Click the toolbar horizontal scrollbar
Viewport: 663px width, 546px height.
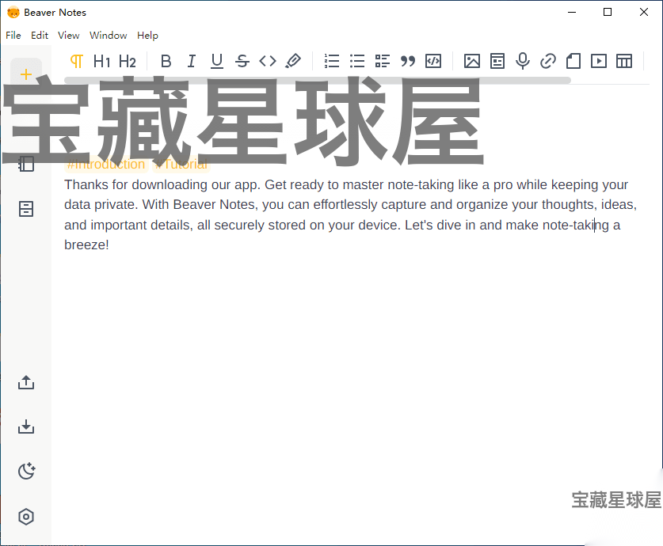(x=318, y=80)
